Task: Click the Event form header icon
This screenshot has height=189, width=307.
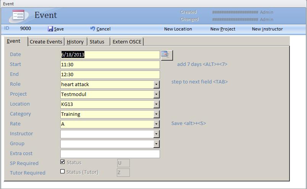Action: 18,15
